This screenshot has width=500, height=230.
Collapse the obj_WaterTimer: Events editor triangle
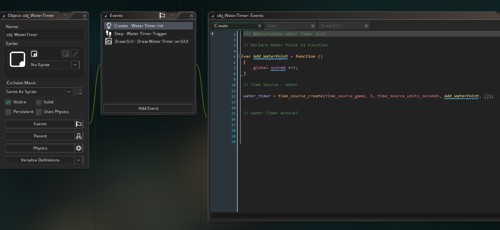point(213,16)
